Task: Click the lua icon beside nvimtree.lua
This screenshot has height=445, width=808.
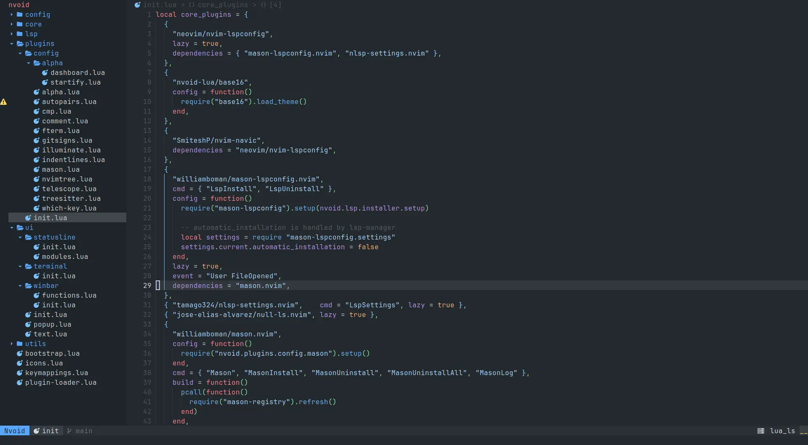Action: pos(37,179)
